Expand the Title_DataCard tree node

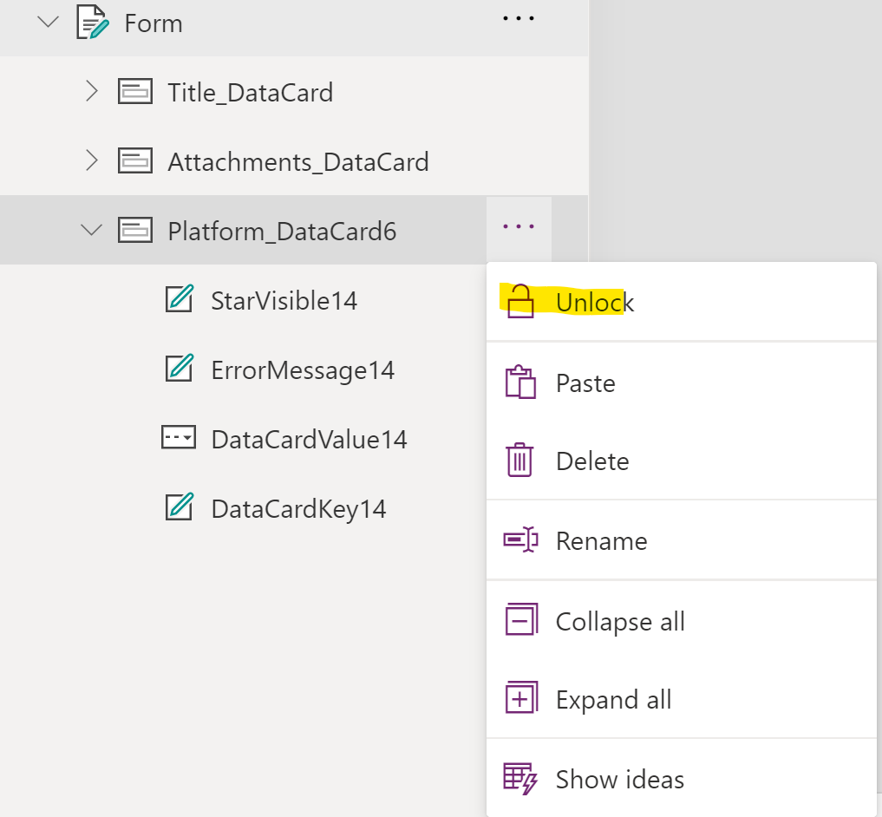click(92, 92)
